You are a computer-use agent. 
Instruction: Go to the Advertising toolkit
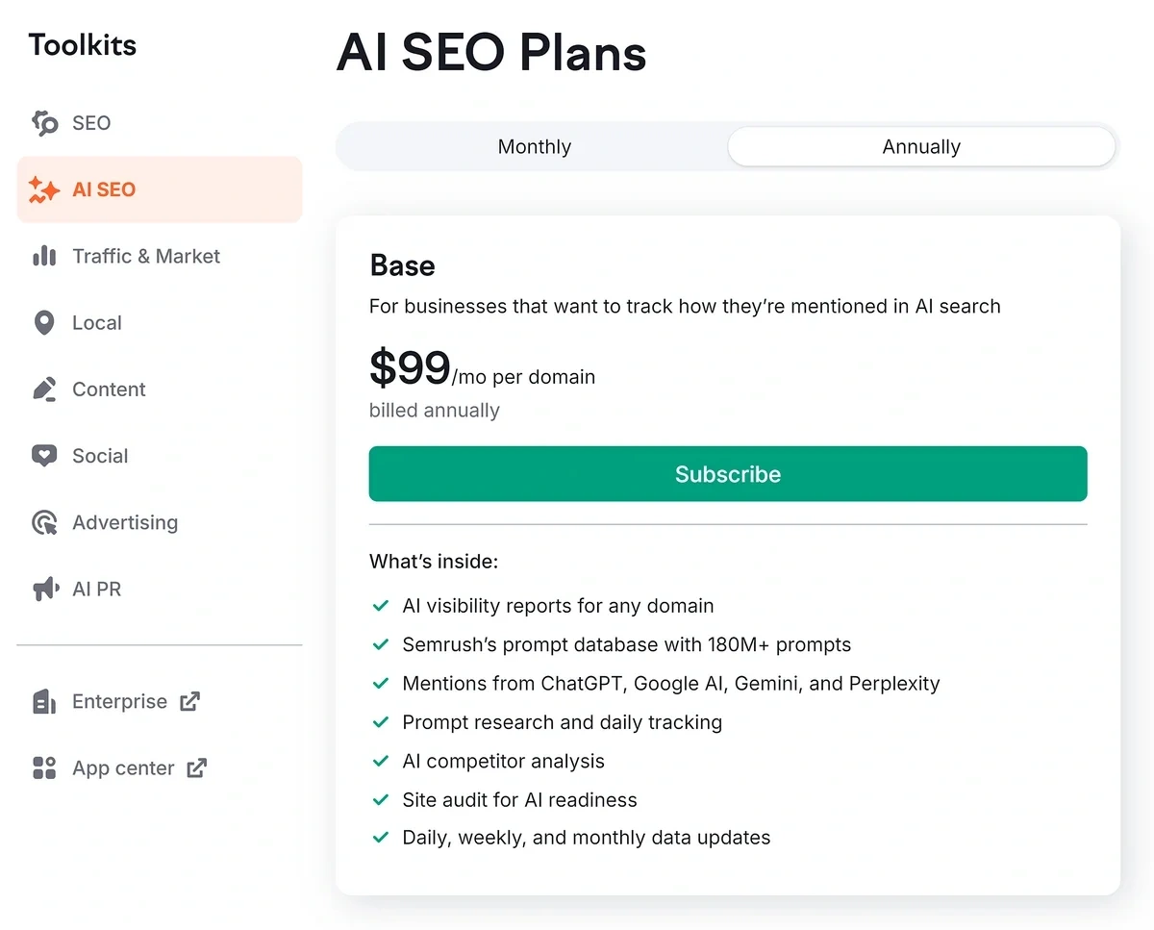(x=125, y=522)
